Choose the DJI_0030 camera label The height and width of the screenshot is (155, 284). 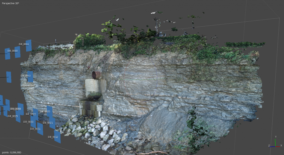29,122
